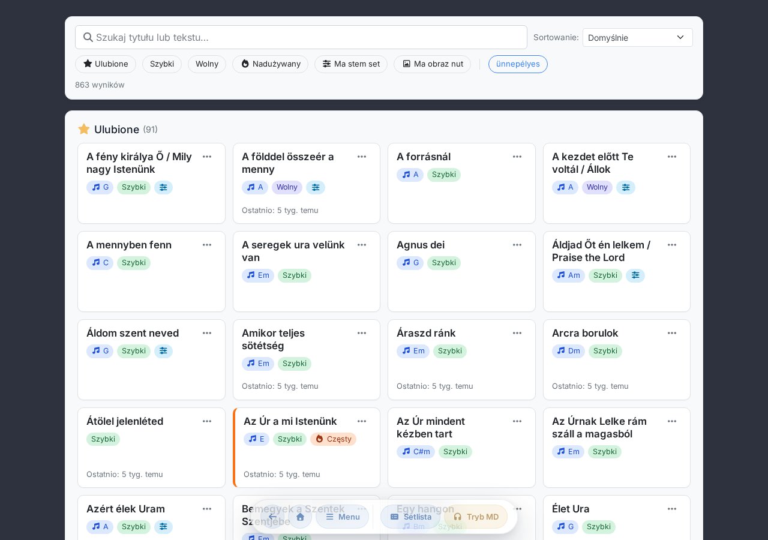This screenshot has height=540, width=768.
Task: Open the song titled "A forrásnál"
Action: pyautogui.click(x=424, y=157)
